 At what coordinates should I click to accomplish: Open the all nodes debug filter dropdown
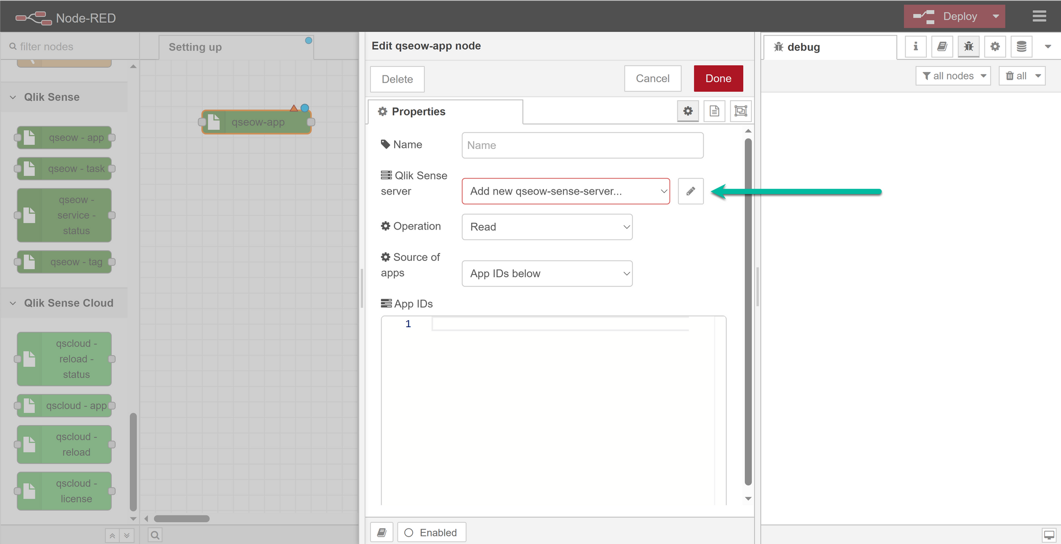pyautogui.click(x=953, y=76)
